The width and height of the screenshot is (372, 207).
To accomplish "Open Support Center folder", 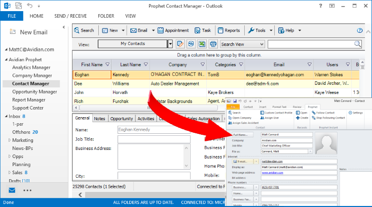I will click(x=28, y=108).
